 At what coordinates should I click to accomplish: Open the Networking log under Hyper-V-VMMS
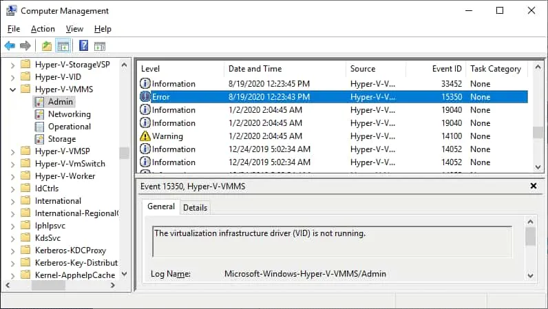pos(69,114)
